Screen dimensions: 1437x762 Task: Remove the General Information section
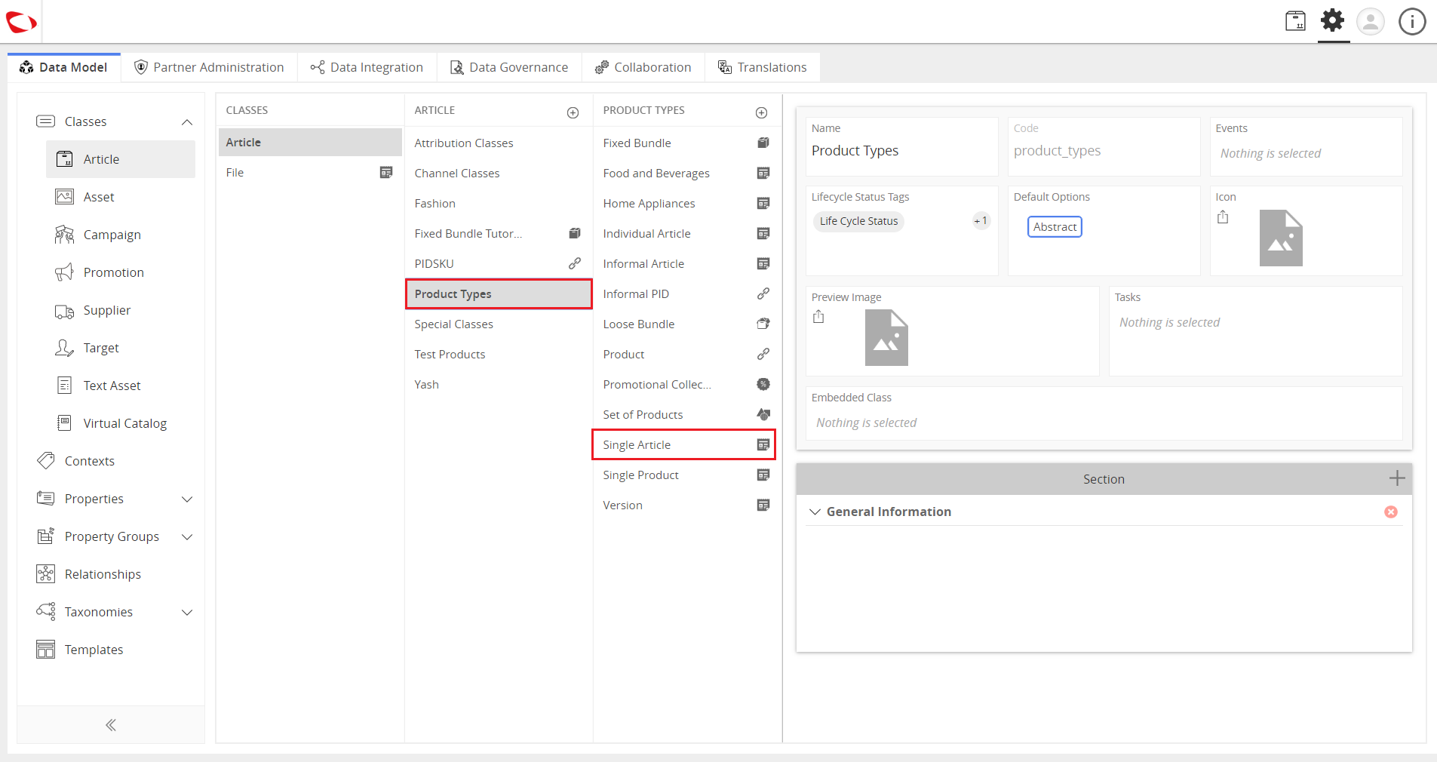coord(1391,512)
